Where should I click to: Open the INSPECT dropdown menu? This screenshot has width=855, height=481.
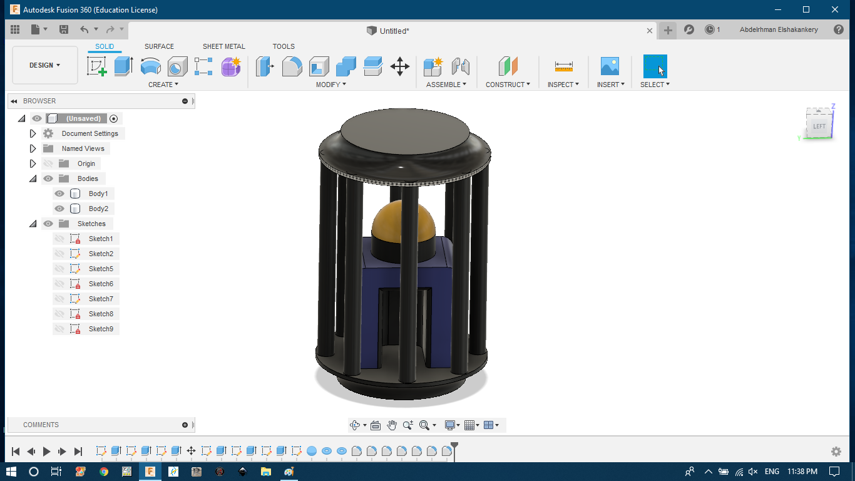click(563, 85)
